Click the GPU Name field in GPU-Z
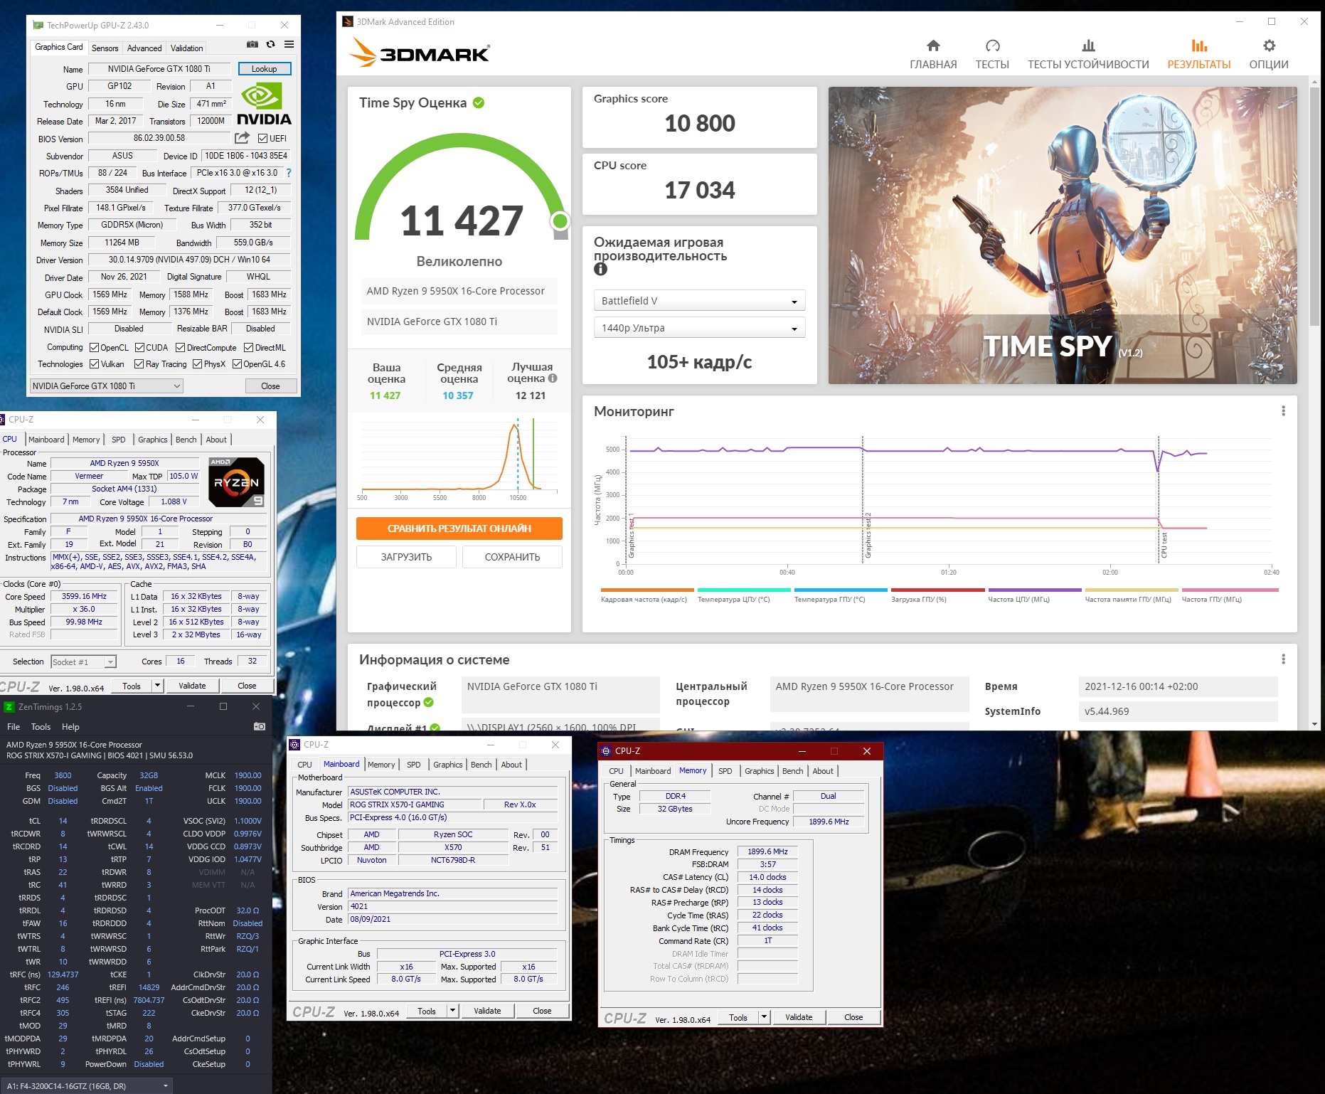This screenshot has height=1094, width=1325. point(159,69)
